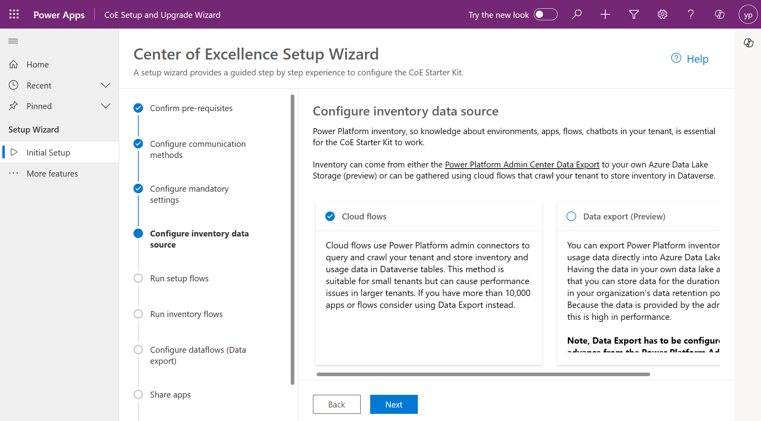The image size is (761, 421).
Task: Click the yp account avatar
Action: 748,14
